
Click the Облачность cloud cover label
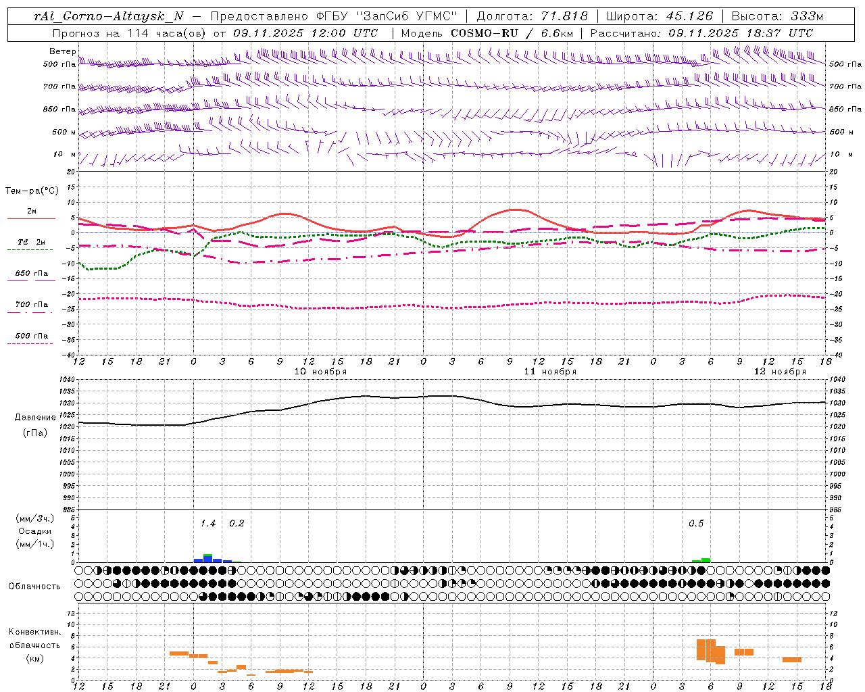[x=34, y=587]
